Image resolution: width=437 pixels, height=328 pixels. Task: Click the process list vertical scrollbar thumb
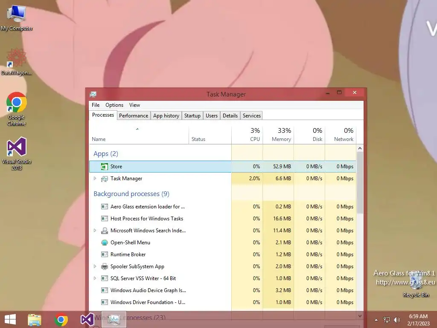tap(360, 183)
